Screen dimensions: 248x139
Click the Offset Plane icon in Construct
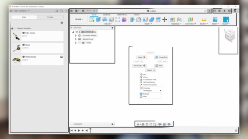point(191,20)
